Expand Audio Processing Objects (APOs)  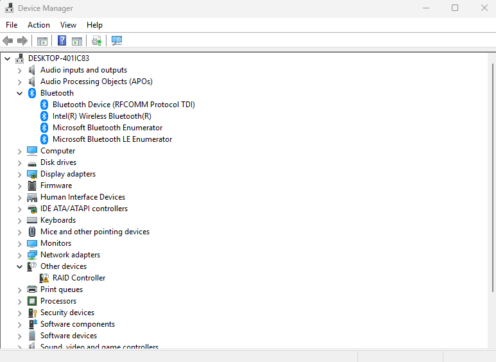click(x=20, y=82)
